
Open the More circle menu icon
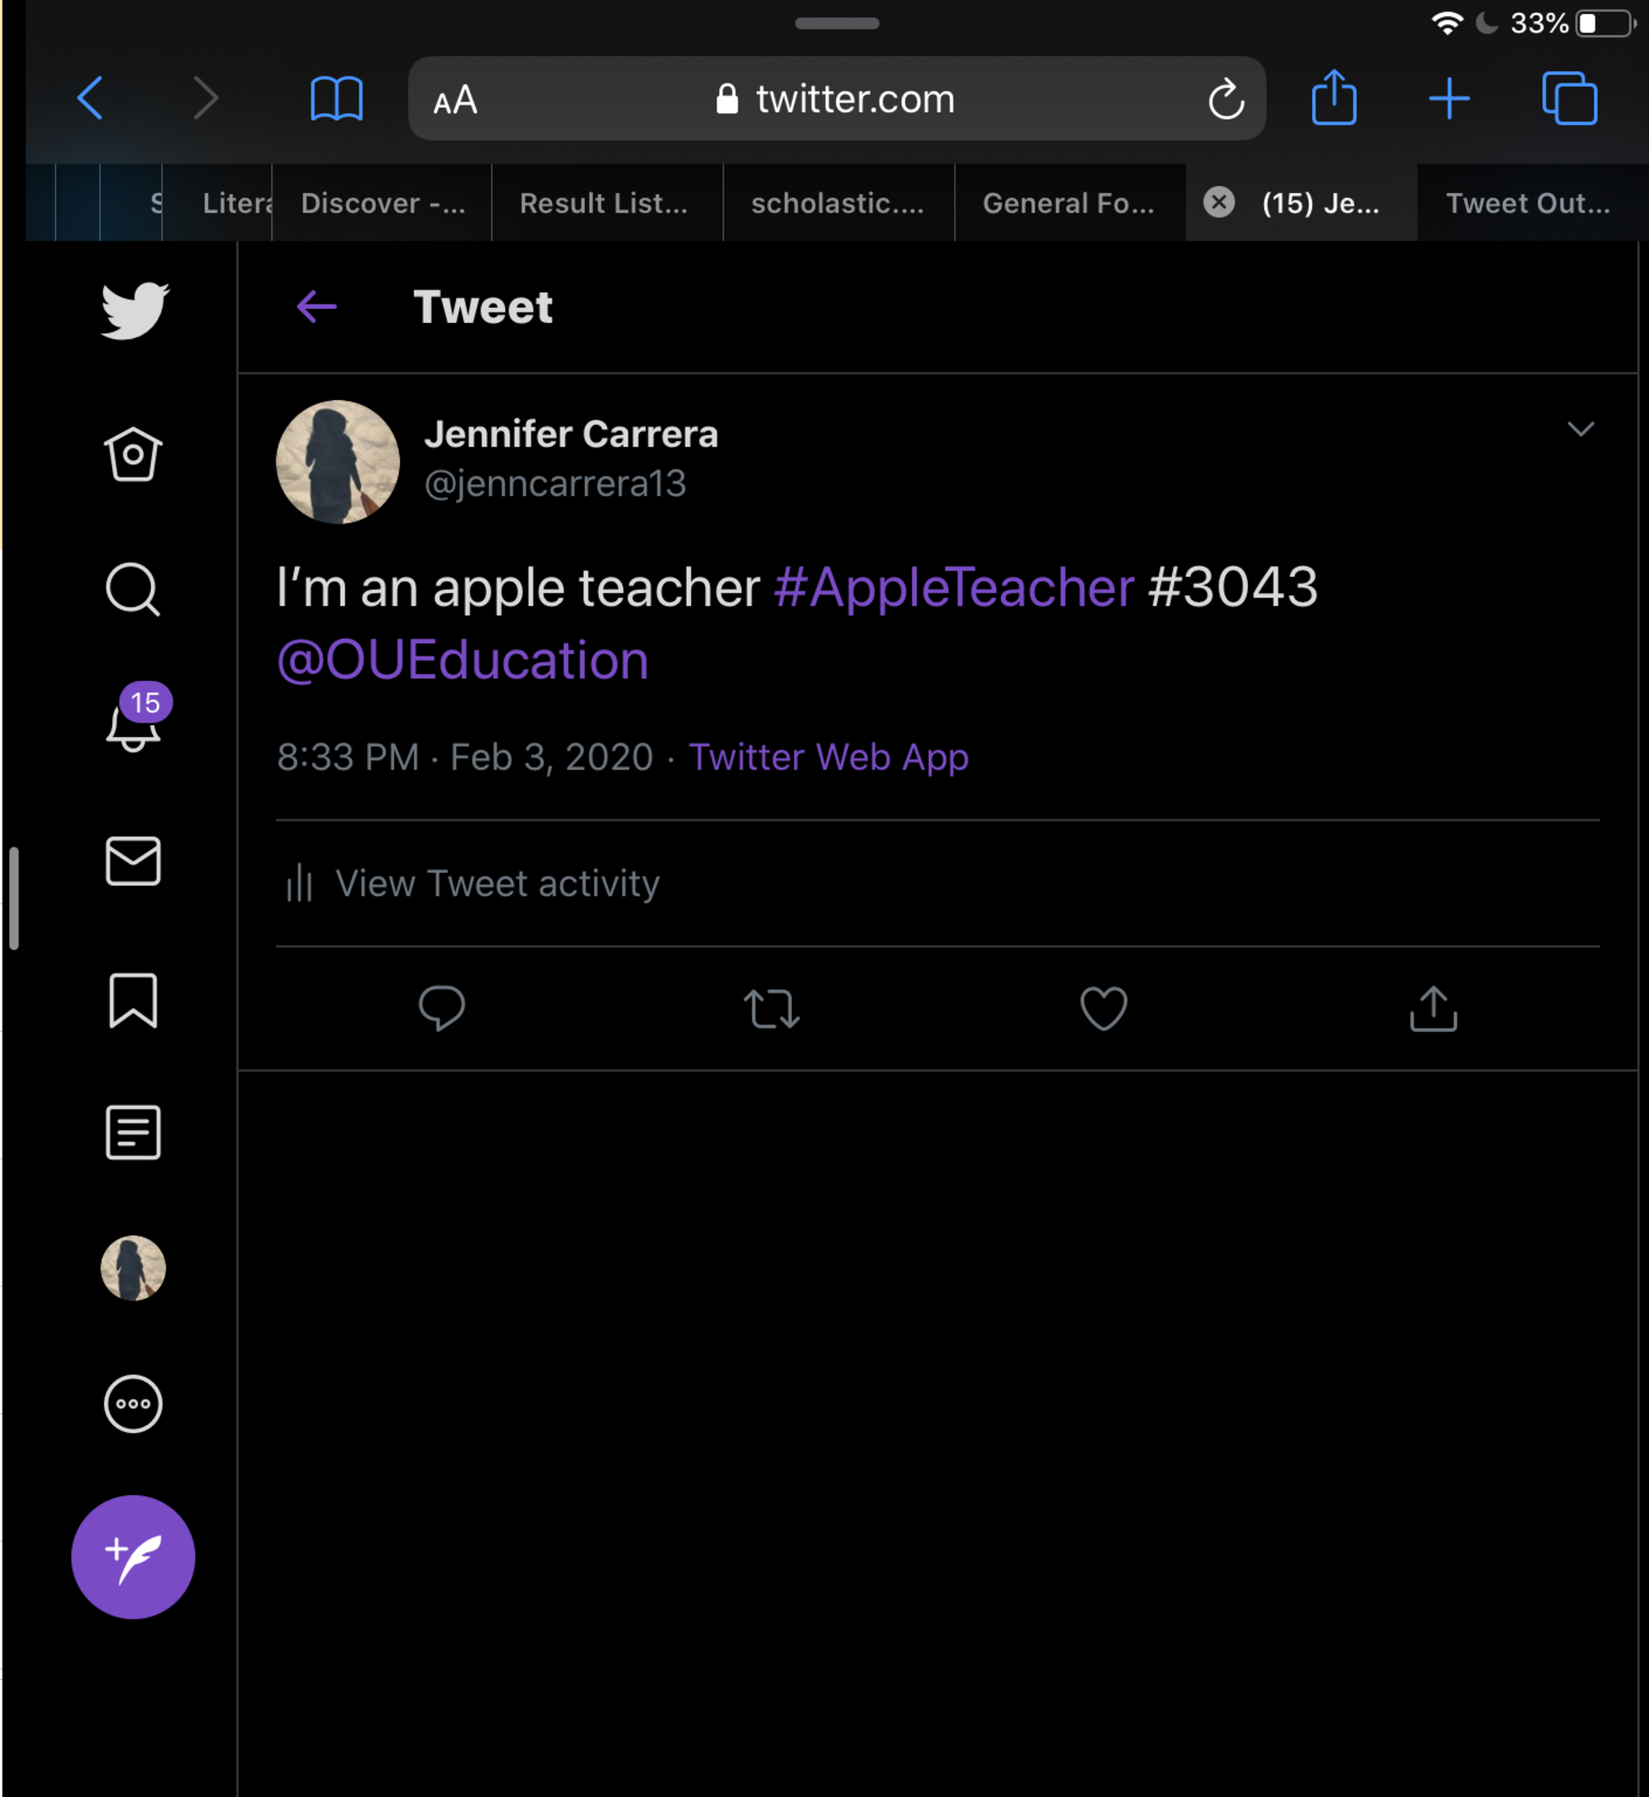point(133,1403)
